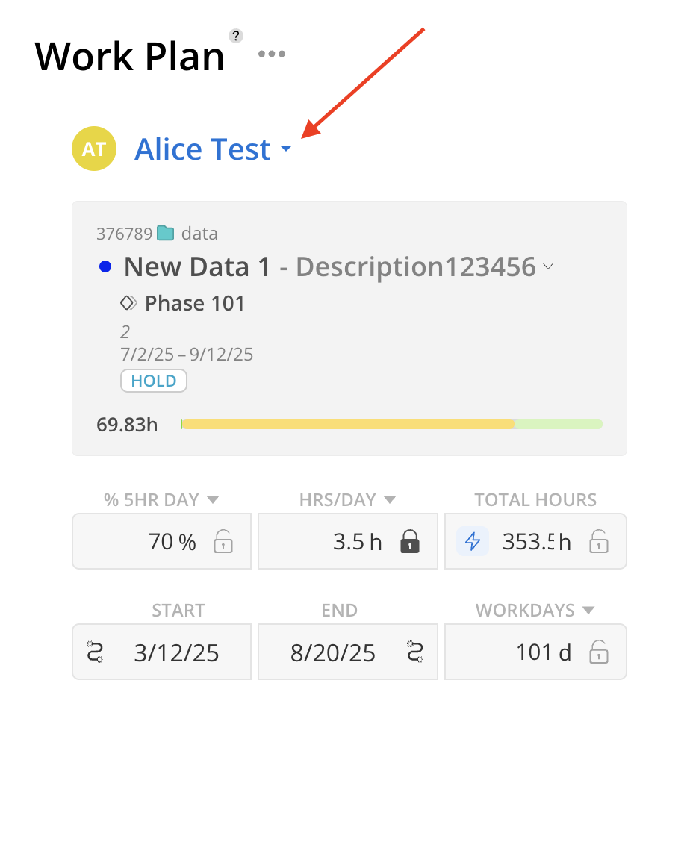Unlock the Hrs/Day 3.5 h field

(x=409, y=541)
